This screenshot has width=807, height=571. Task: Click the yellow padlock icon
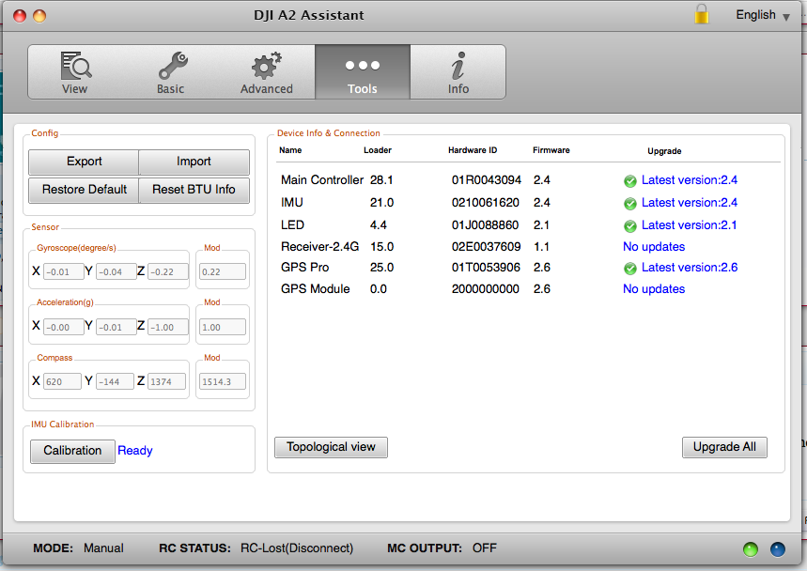tap(702, 14)
